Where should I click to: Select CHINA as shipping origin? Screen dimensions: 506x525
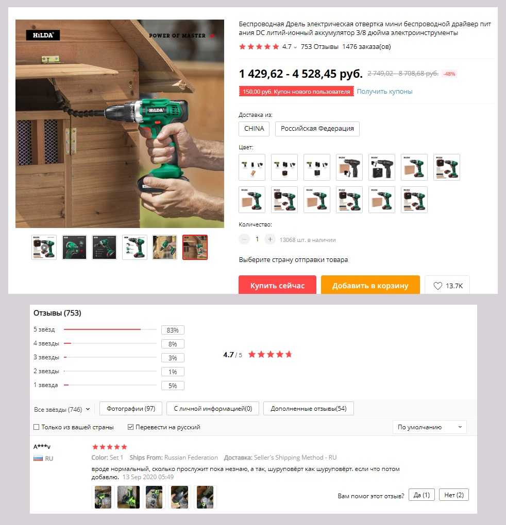[x=254, y=129]
